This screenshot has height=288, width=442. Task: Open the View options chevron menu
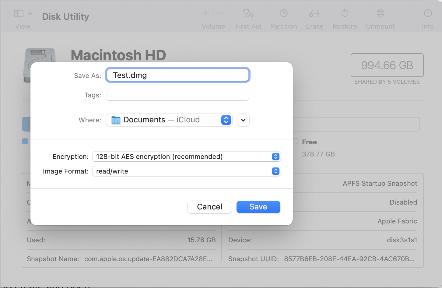point(30,13)
